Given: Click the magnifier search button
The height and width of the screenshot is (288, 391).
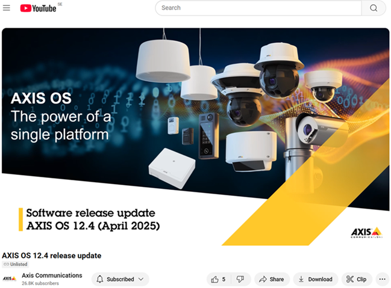Looking at the screenshot, I should pos(374,8).
